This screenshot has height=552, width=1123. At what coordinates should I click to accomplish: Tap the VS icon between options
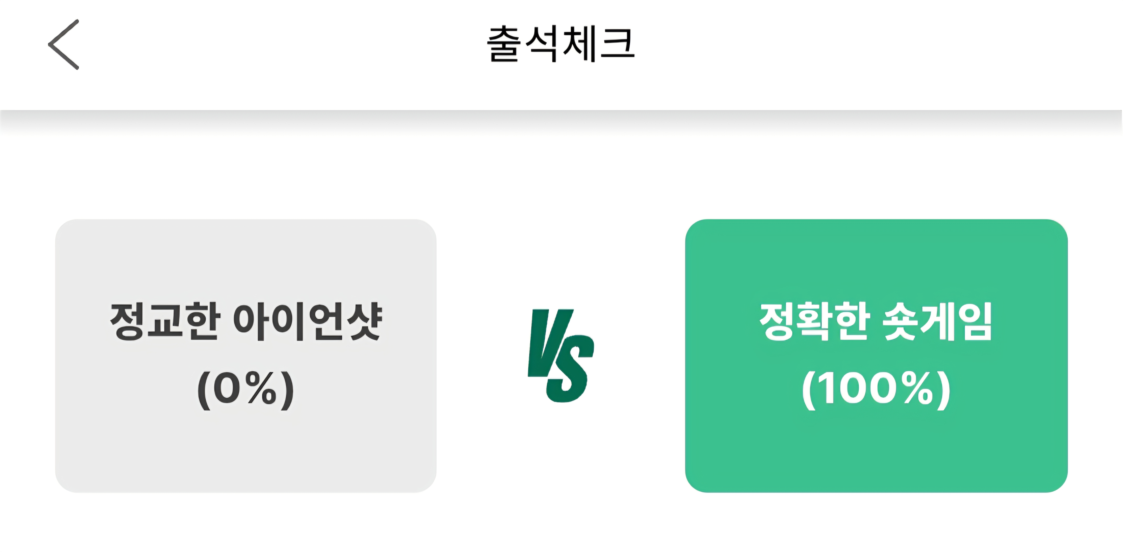pyautogui.click(x=561, y=356)
